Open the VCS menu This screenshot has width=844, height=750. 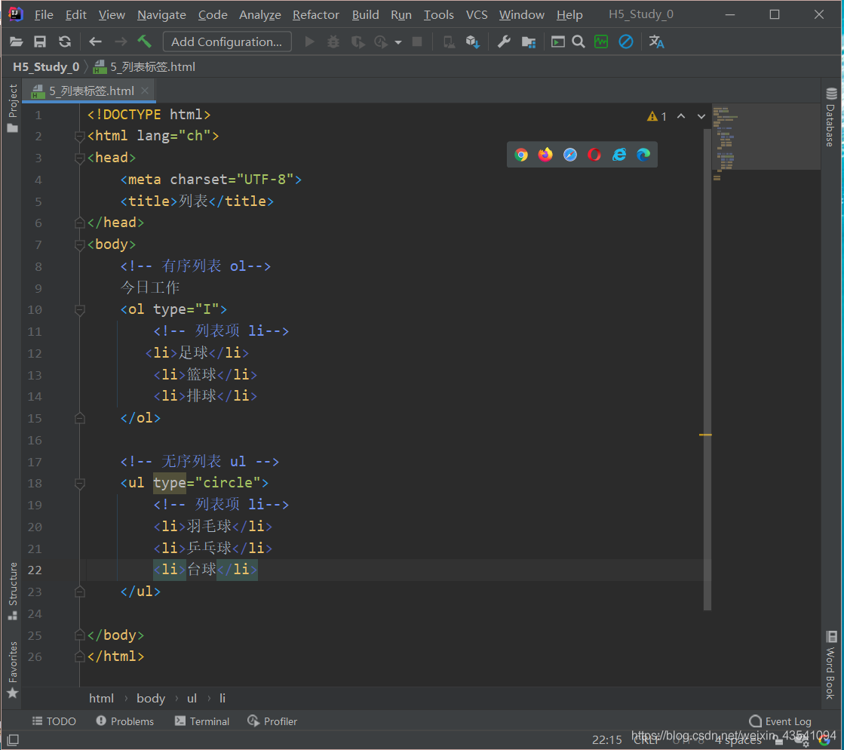477,14
